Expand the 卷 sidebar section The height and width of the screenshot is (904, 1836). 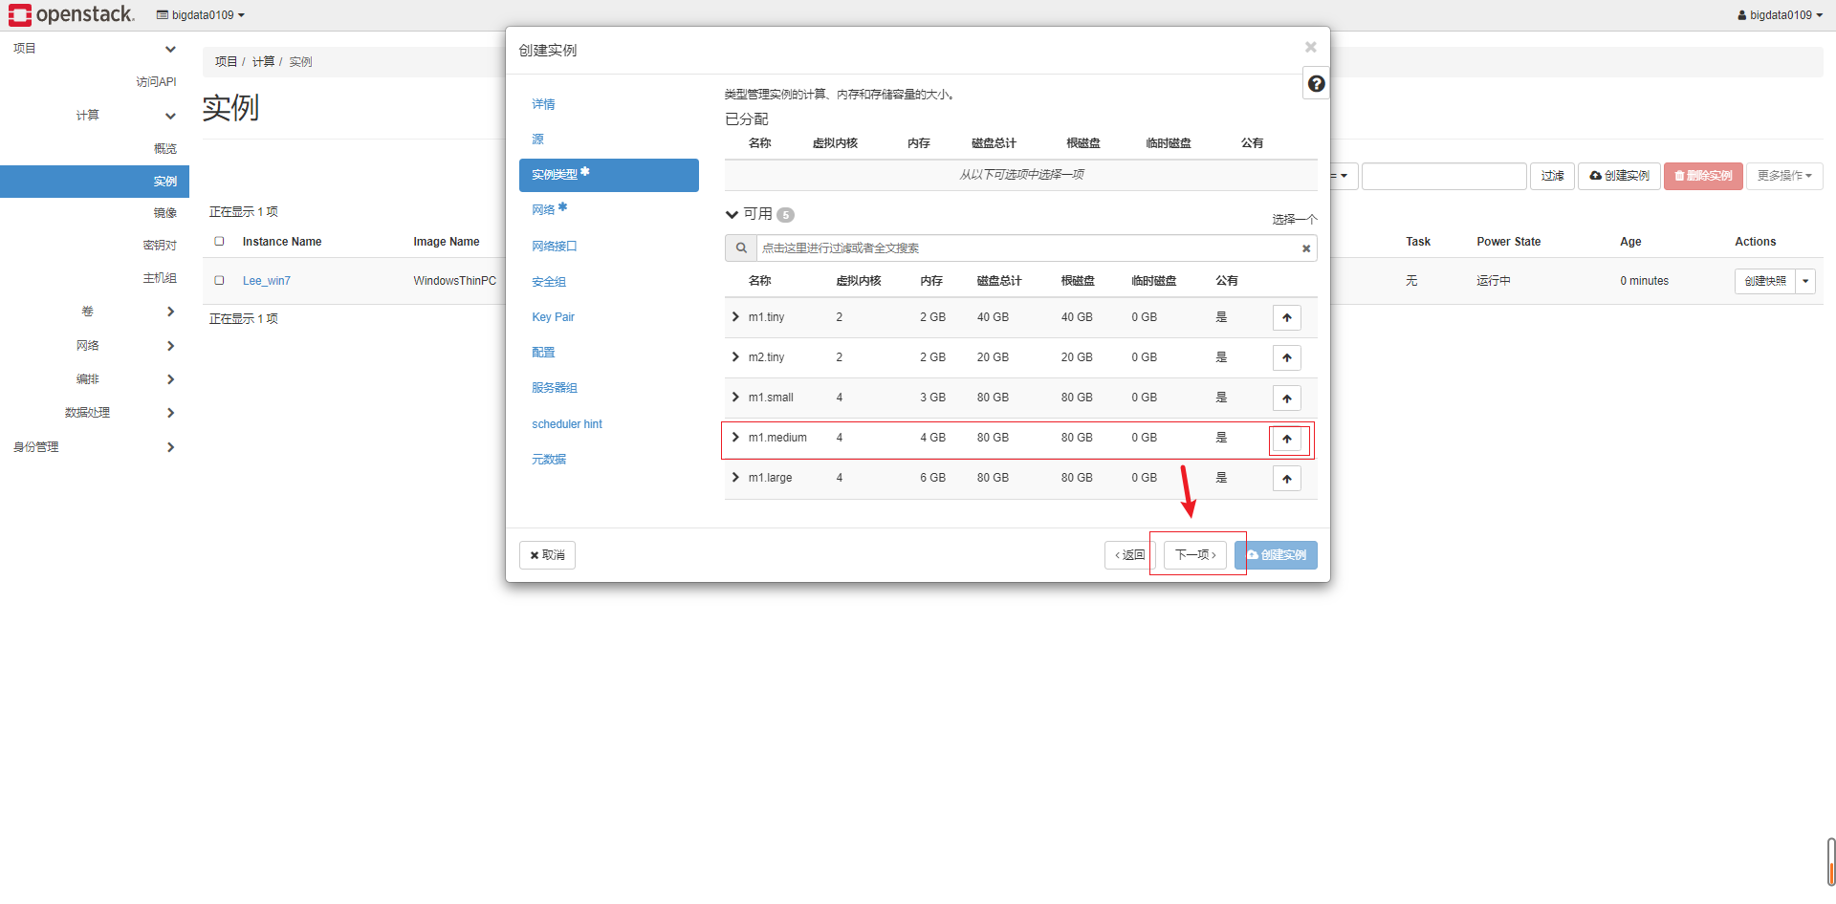pos(95,312)
